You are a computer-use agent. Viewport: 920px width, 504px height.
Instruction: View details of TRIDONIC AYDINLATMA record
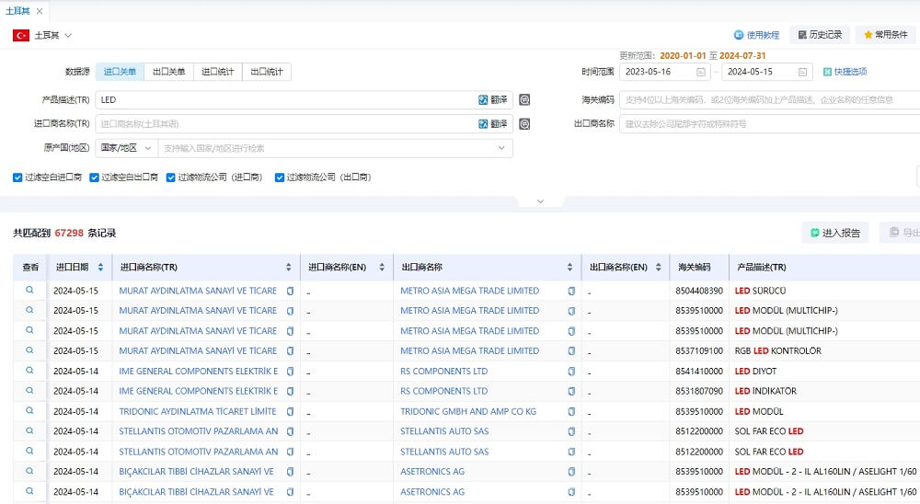click(x=29, y=411)
